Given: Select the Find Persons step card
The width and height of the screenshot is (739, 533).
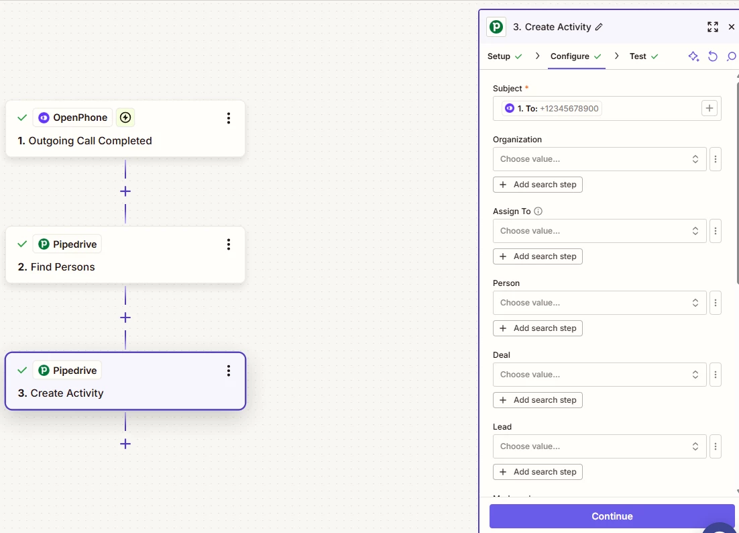Looking at the screenshot, I should [125, 254].
